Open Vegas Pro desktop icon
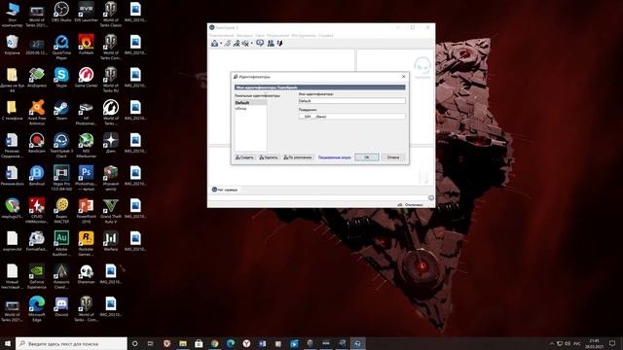The image size is (623, 350). click(61, 178)
